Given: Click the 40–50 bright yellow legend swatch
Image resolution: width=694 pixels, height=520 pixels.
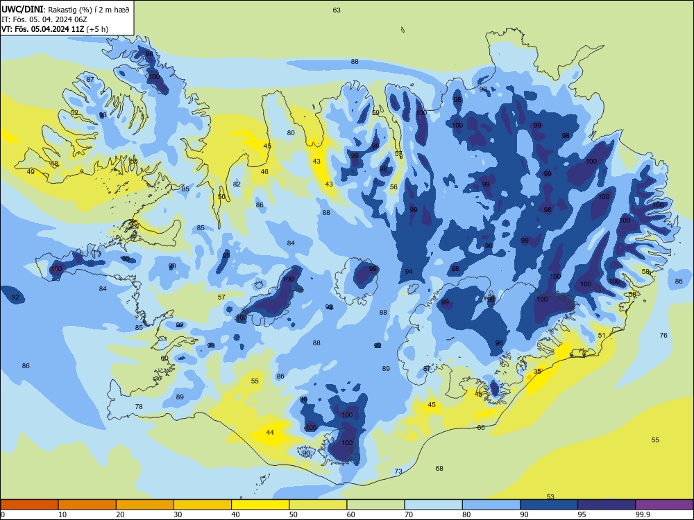Looking at the screenshot, I should tap(260, 505).
